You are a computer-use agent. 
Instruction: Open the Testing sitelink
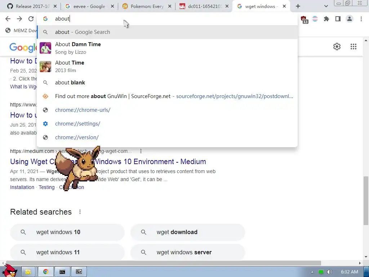46,187
